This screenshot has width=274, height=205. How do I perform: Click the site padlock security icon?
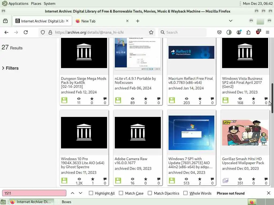[x=50, y=32]
